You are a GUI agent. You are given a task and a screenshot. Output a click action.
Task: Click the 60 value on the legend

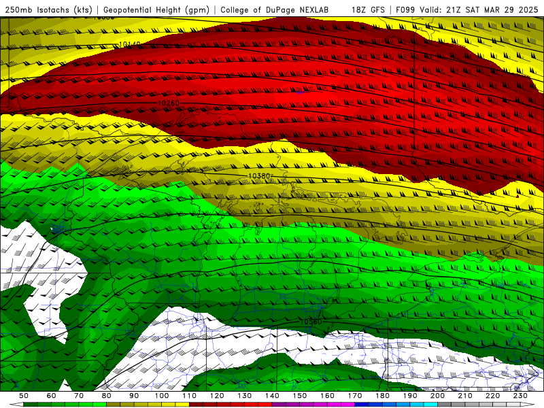(51, 396)
